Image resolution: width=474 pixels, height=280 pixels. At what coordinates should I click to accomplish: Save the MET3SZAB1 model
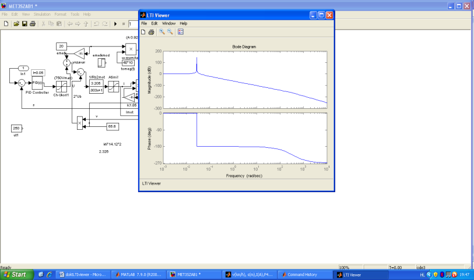[x=24, y=23]
